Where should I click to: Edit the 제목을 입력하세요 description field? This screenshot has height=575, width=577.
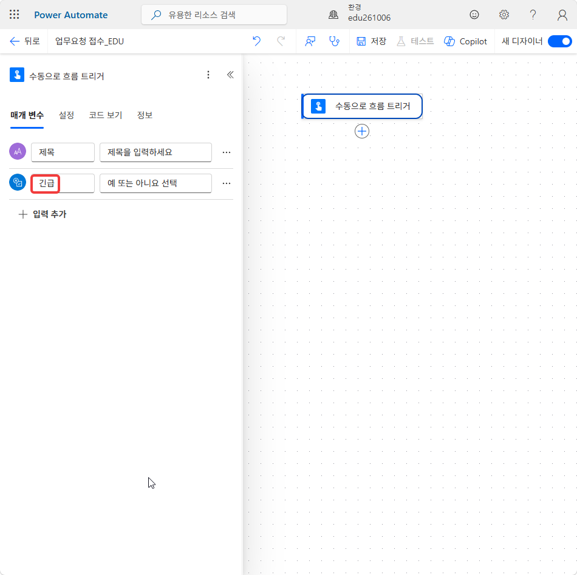(155, 152)
